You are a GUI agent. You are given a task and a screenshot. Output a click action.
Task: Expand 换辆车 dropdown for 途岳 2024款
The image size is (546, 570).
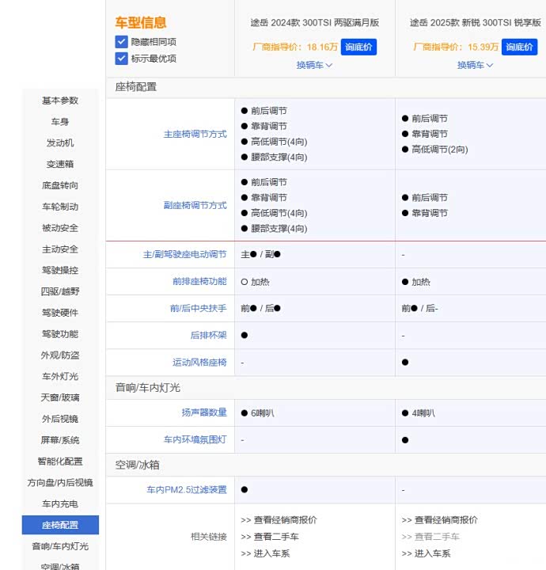pyautogui.click(x=314, y=65)
